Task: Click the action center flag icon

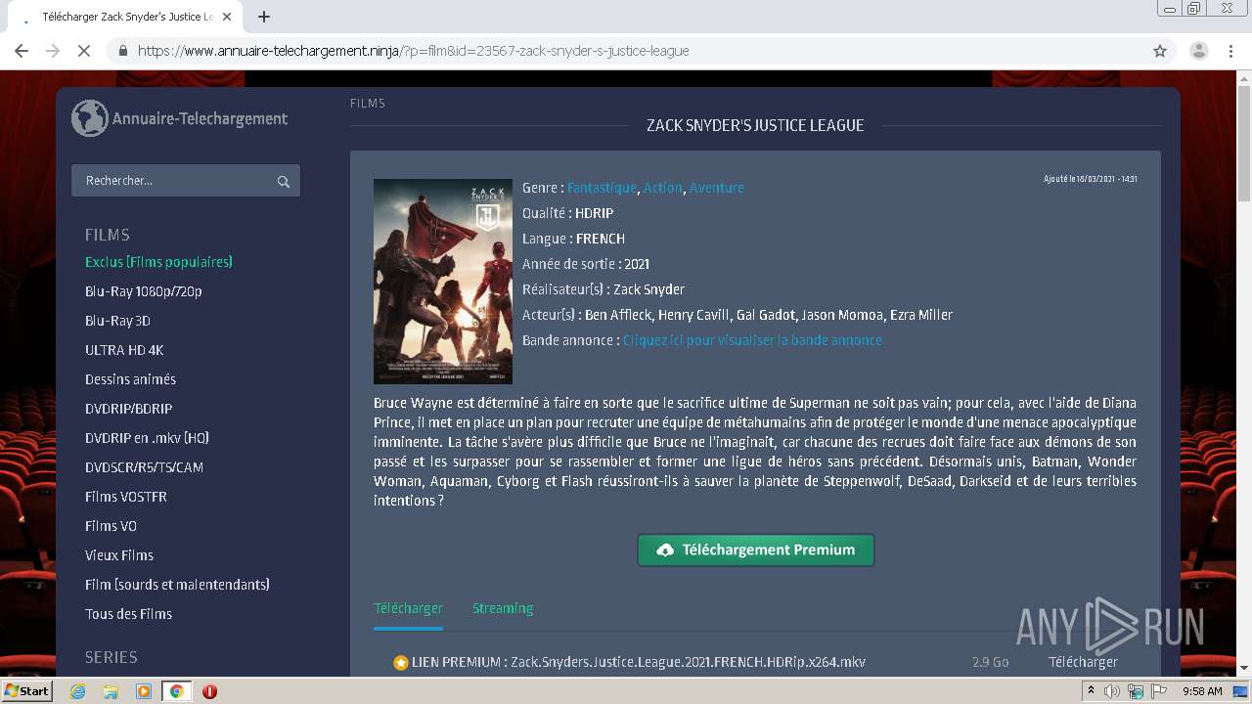Action: (1158, 691)
